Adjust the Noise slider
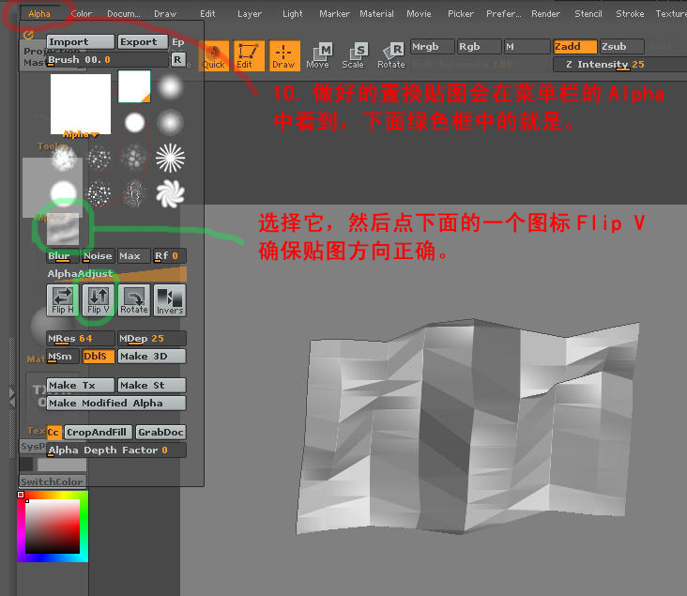Image resolution: width=687 pixels, height=596 pixels. [99, 256]
